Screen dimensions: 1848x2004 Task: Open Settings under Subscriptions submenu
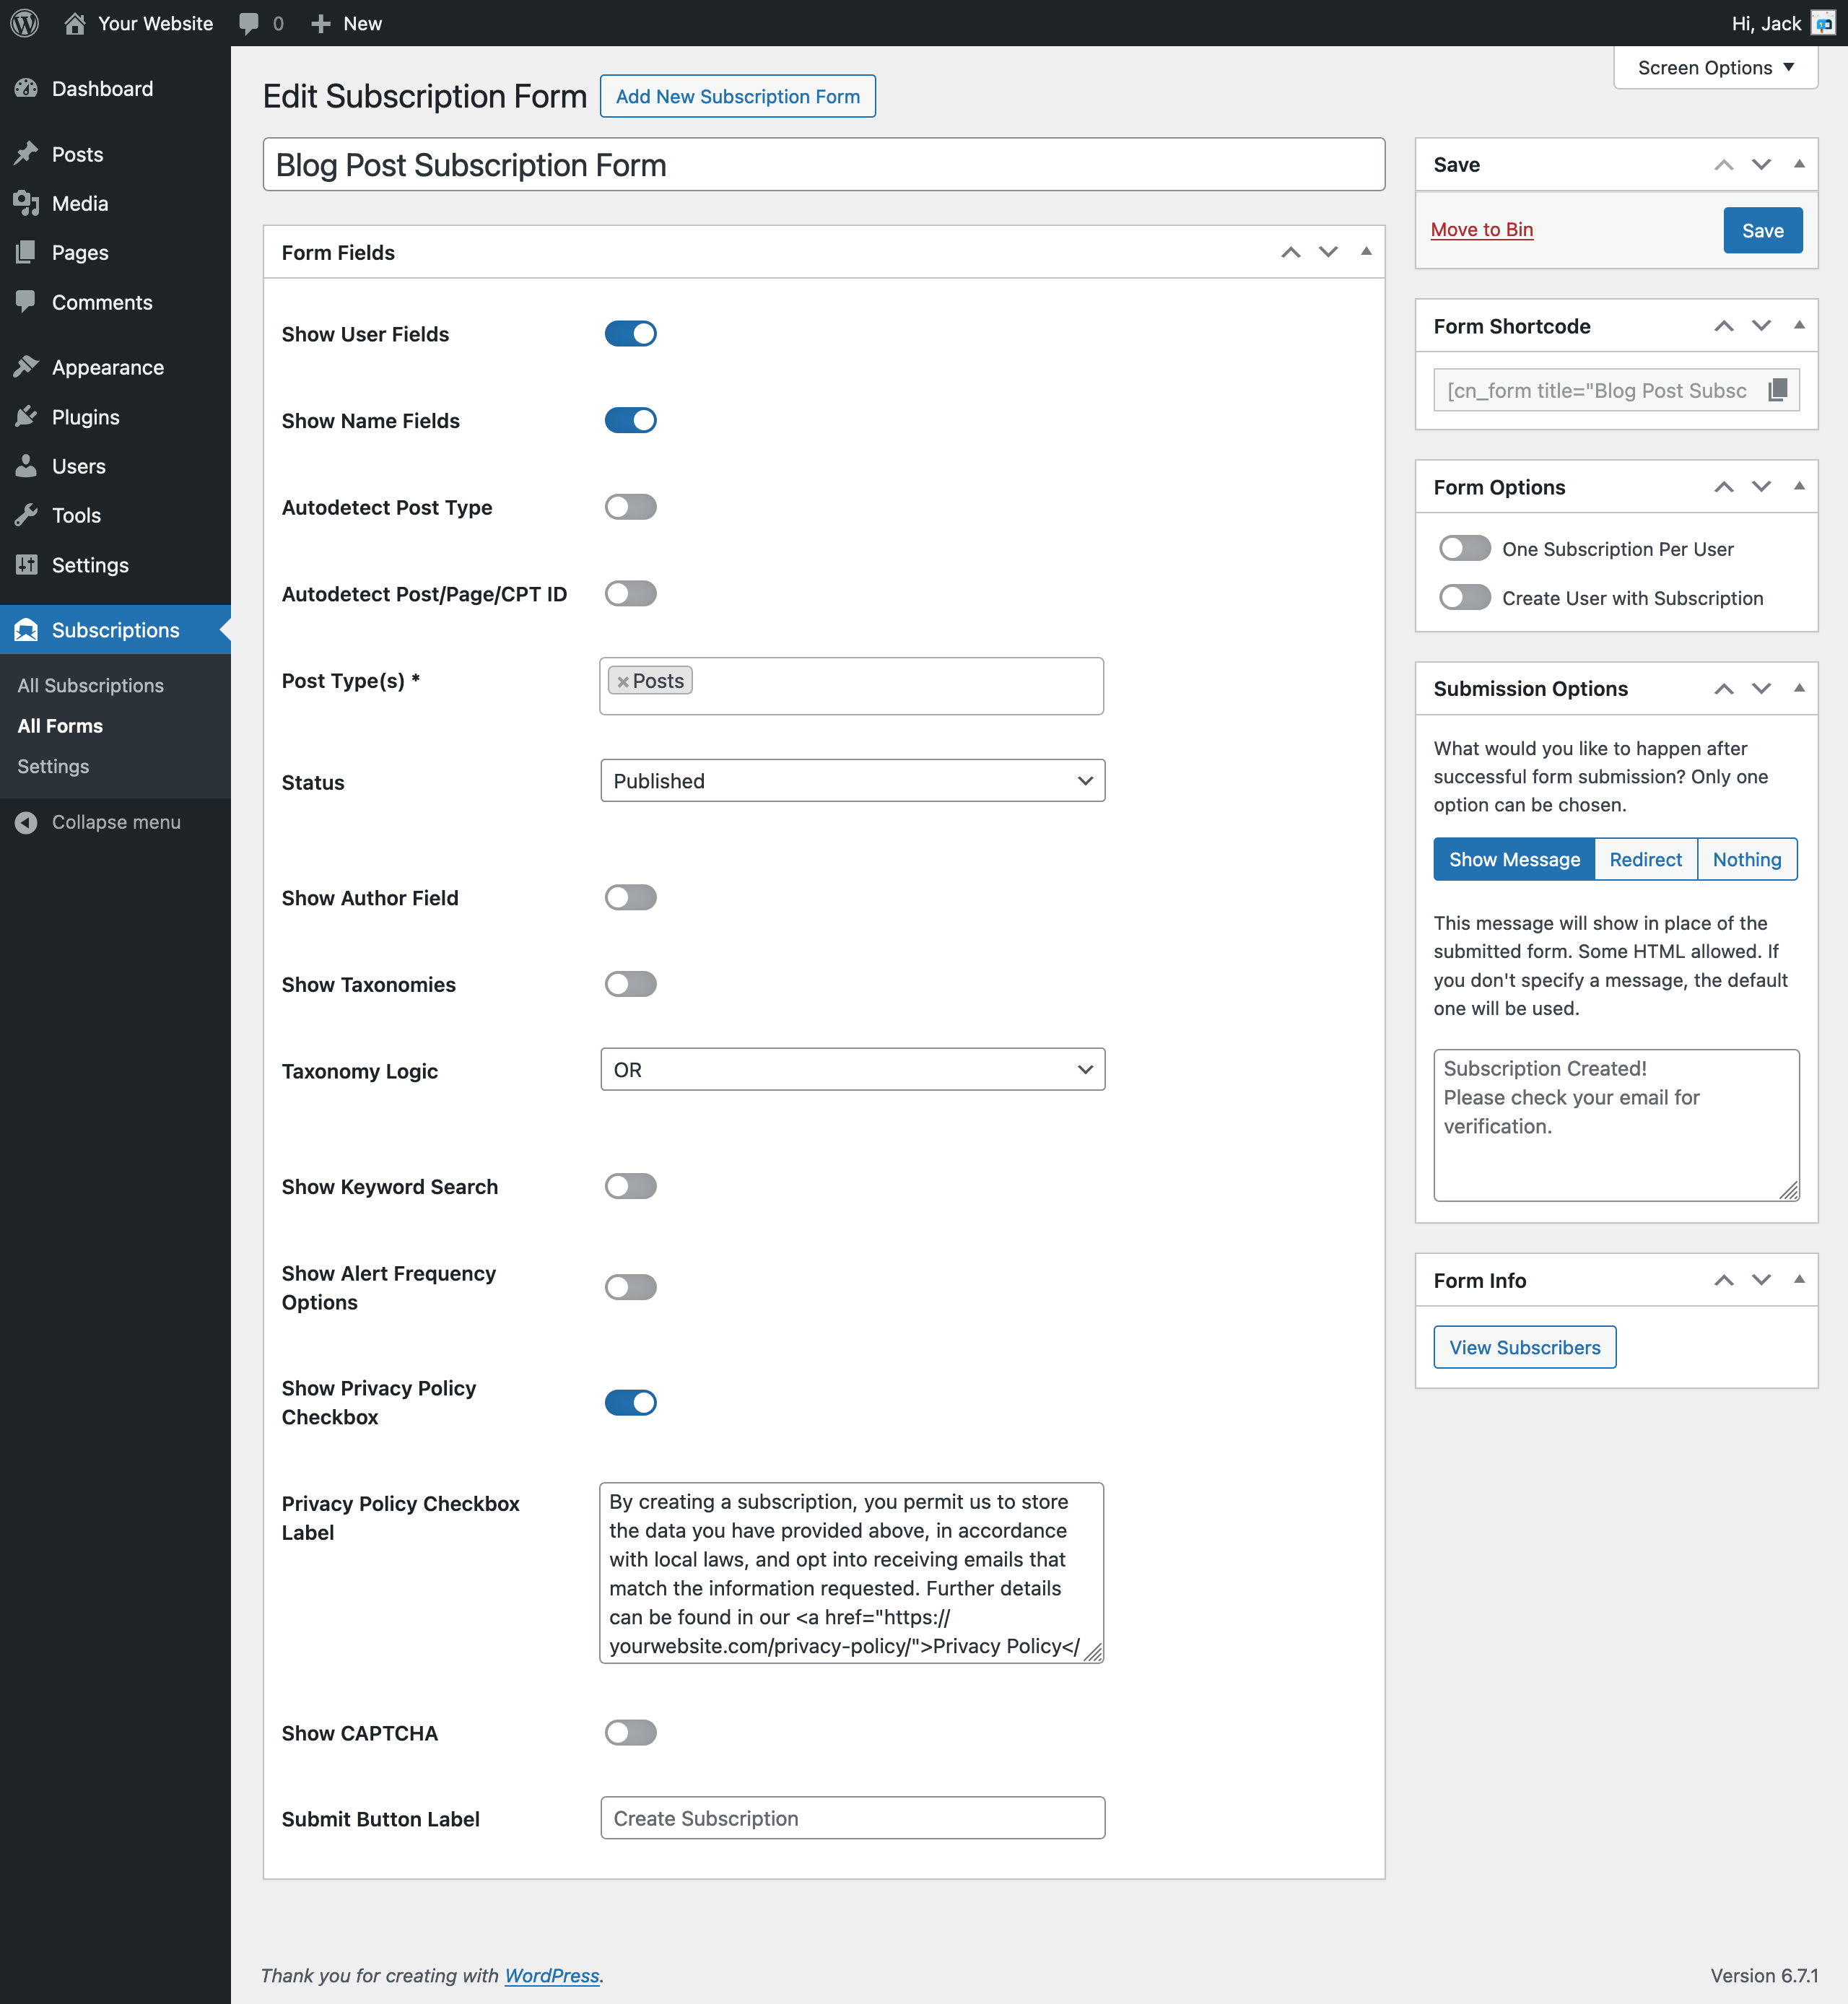(53, 766)
